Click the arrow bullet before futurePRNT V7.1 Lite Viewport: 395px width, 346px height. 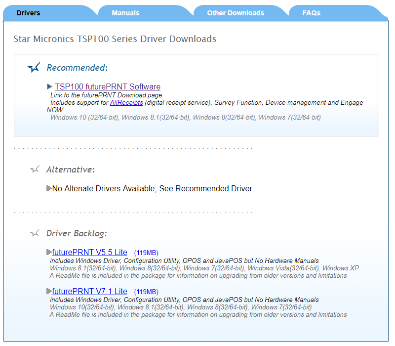[x=49, y=291]
